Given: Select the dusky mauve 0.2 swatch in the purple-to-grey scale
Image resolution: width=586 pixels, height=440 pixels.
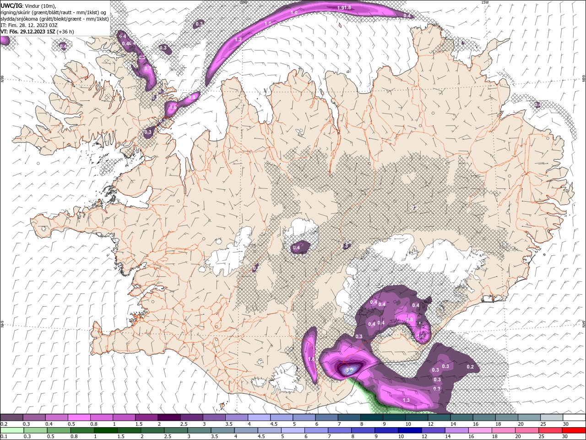Looking at the screenshot, I should (x=11, y=418).
